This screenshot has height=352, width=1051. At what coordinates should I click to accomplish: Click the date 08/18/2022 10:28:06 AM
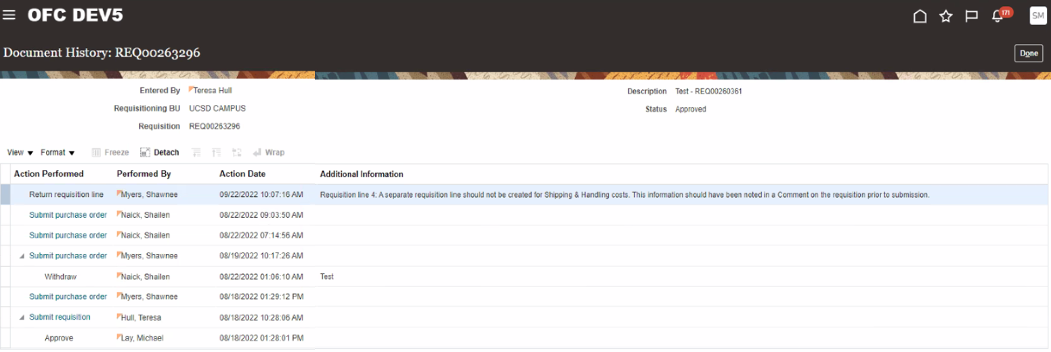click(x=261, y=317)
